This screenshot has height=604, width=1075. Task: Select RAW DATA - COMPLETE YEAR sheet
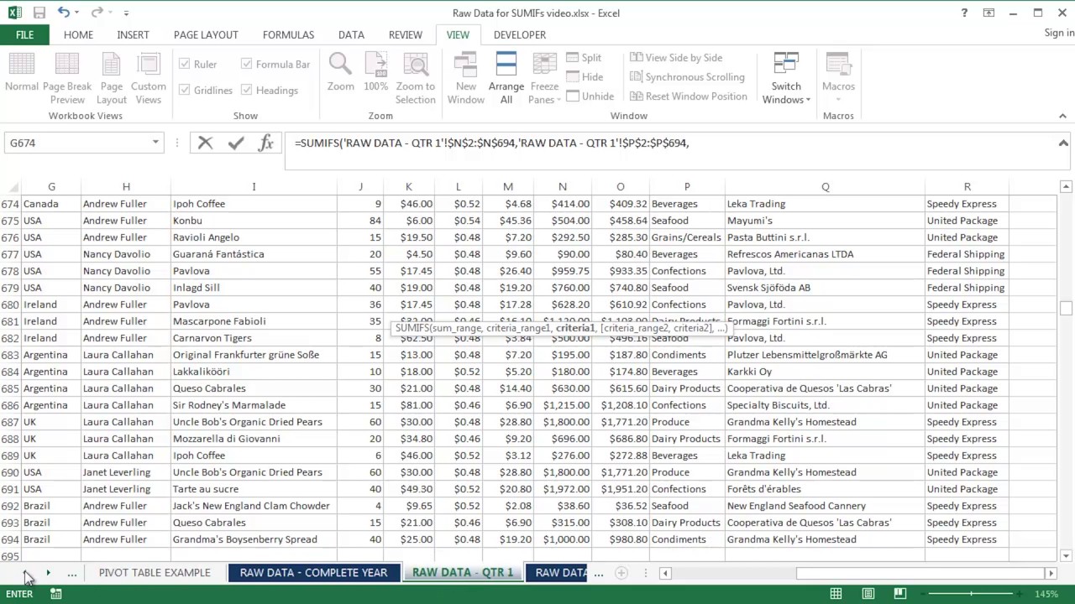(313, 573)
